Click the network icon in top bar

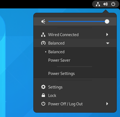98,4
